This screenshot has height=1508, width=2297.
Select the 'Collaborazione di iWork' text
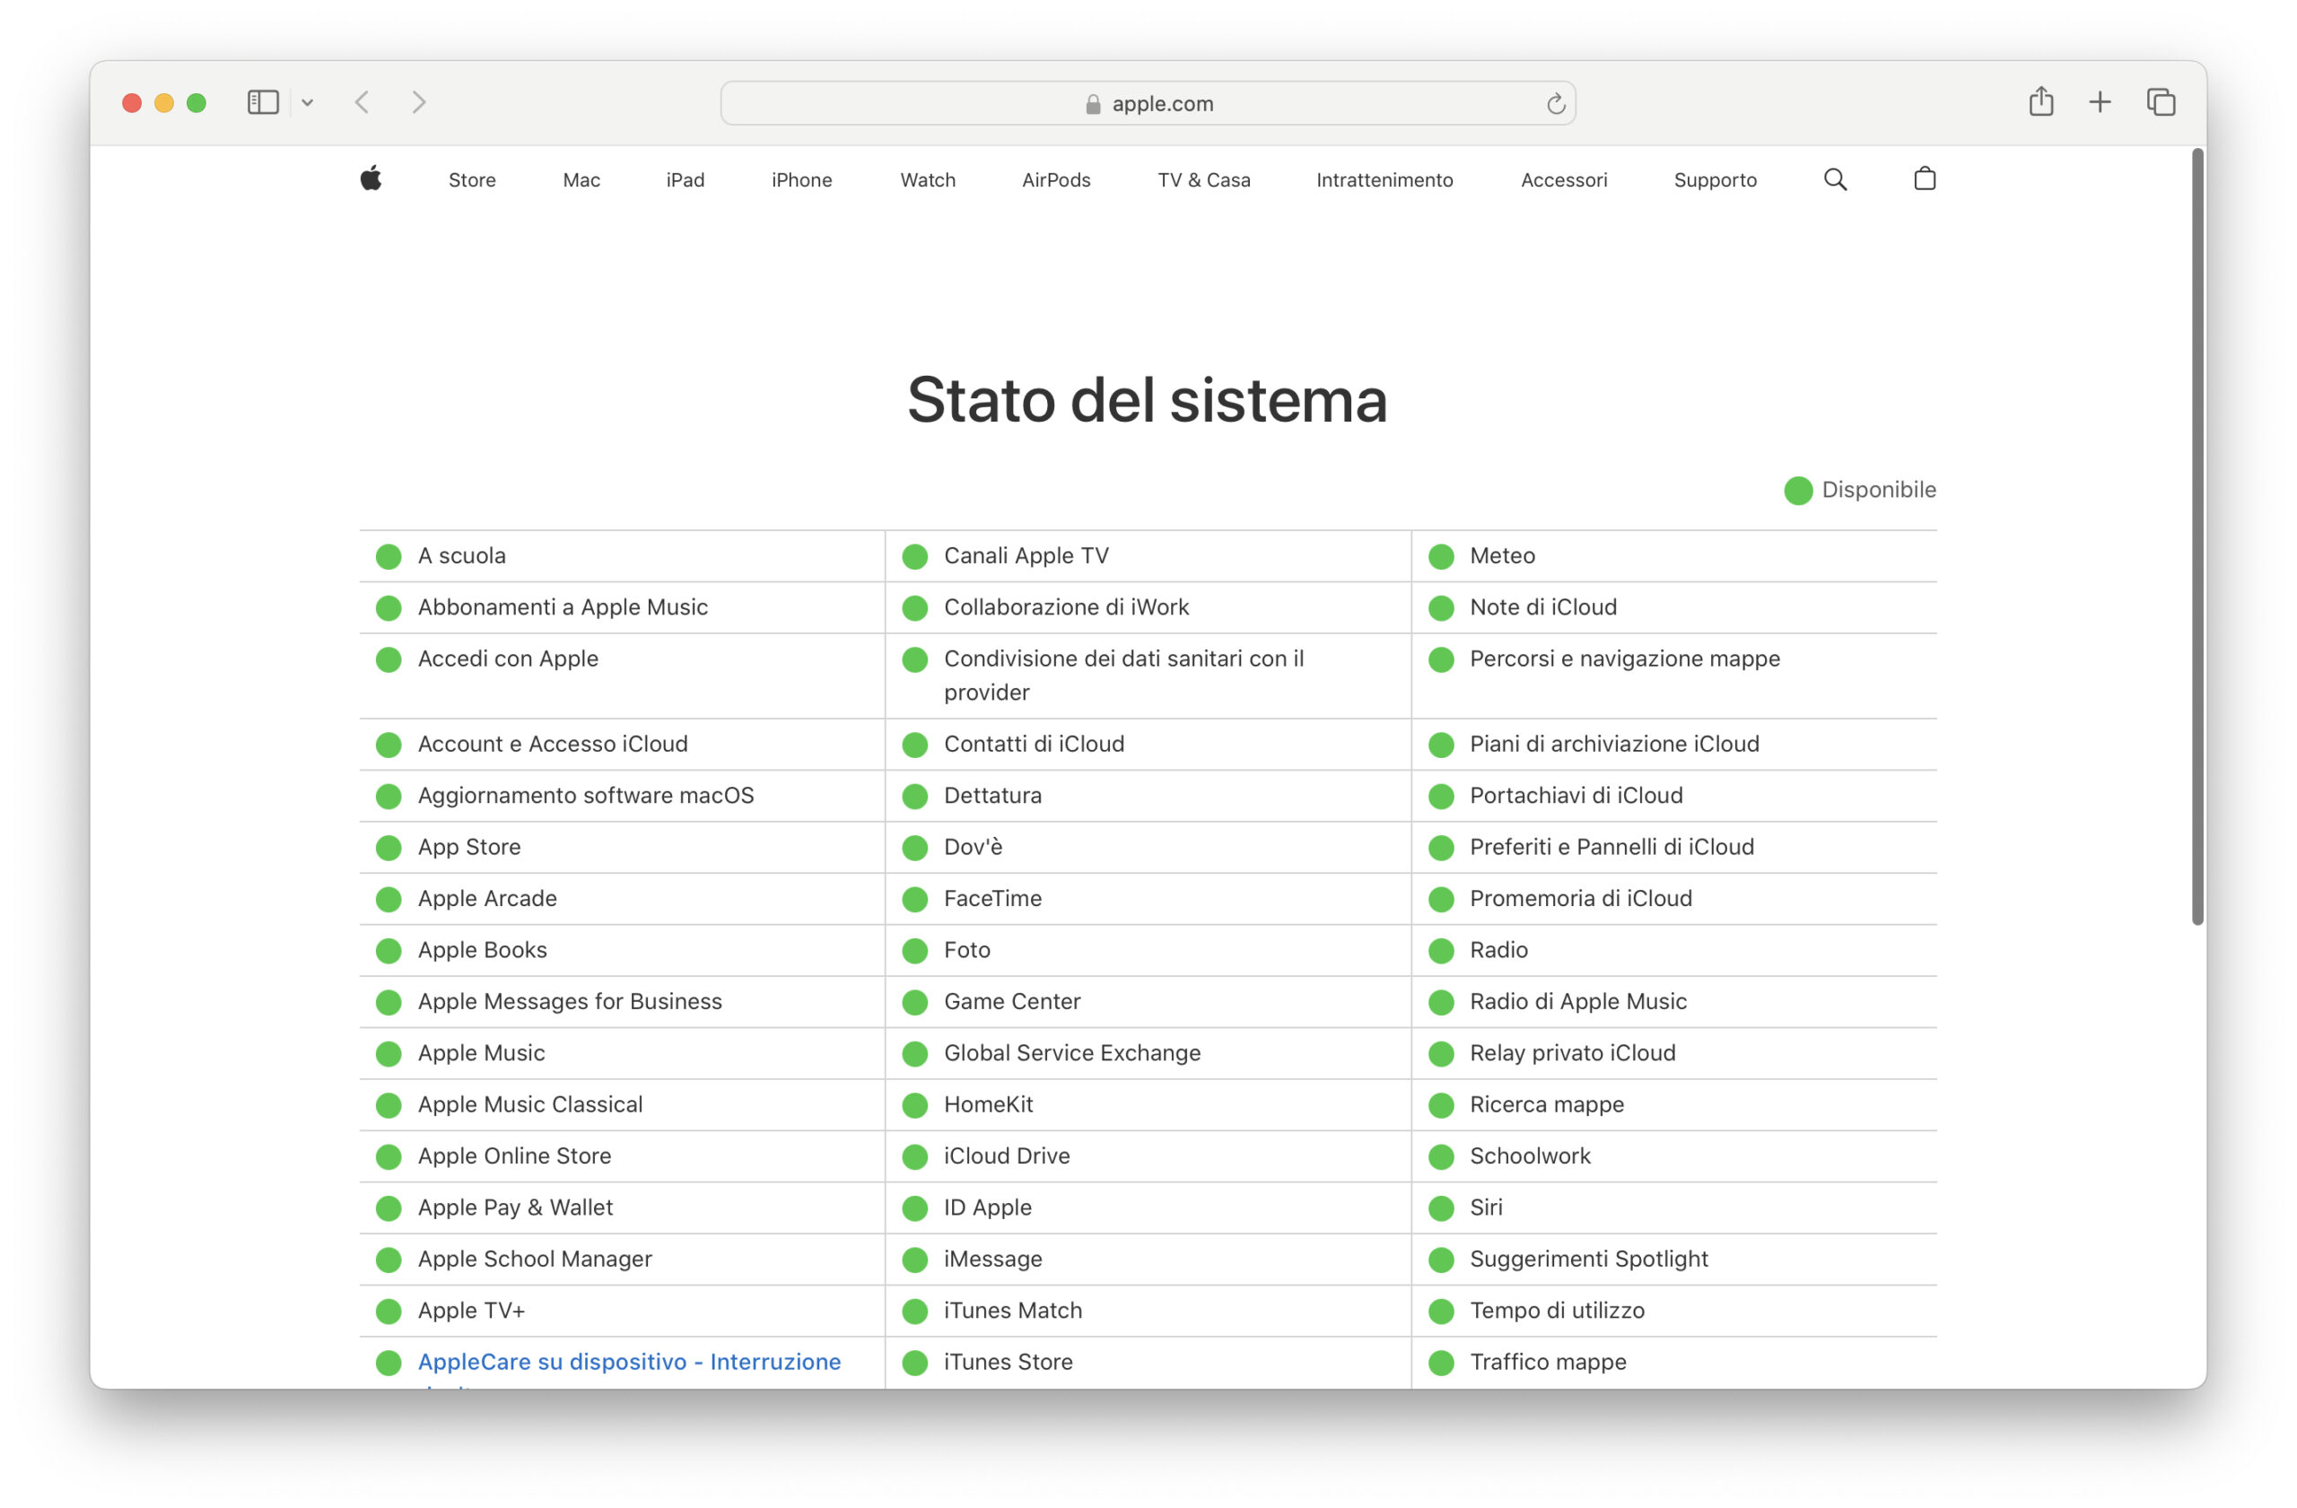point(1067,606)
